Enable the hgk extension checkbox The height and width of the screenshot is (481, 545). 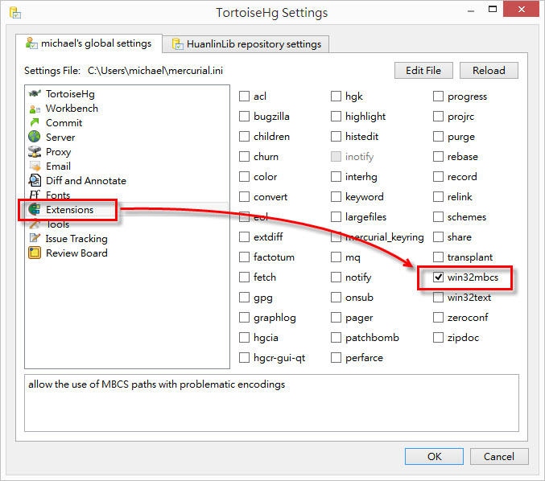tap(336, 97)
